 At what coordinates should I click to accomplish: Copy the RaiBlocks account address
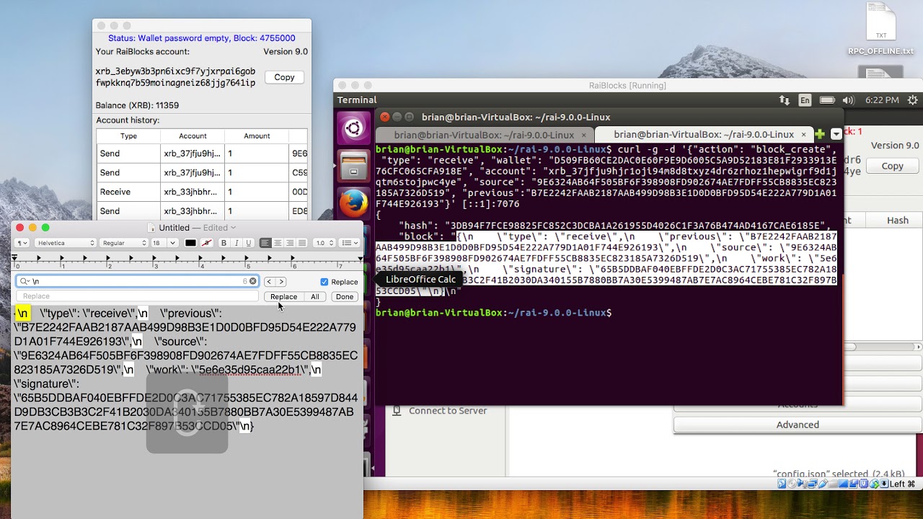click(x=284, y=77)
